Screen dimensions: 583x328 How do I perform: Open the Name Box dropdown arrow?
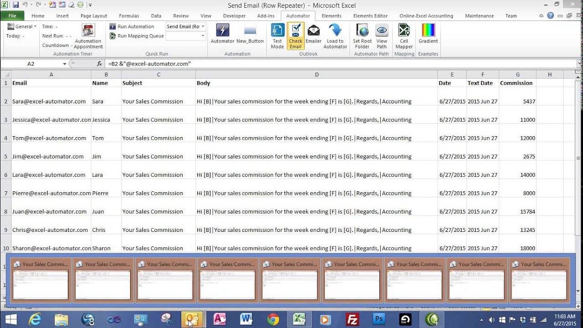click(x=64, y=64)
